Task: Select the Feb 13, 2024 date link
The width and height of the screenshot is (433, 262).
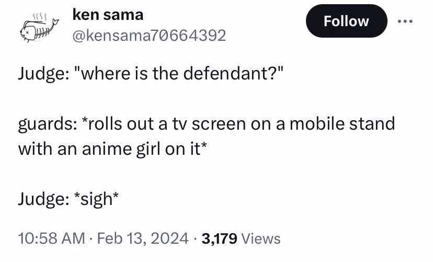Action: (143, 238)
